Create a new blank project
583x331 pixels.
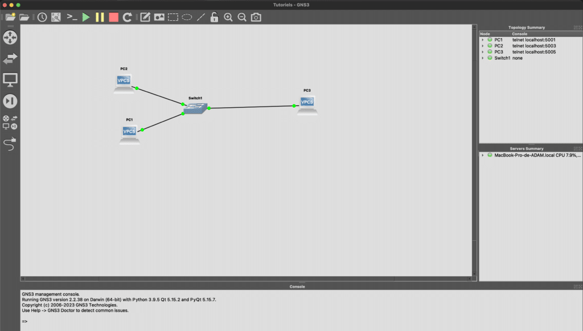(10, 17)
